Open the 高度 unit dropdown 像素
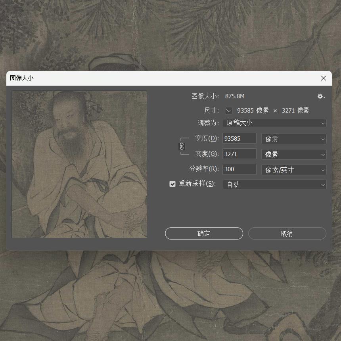Screen dimensions: 341x341 pos(293,154)
